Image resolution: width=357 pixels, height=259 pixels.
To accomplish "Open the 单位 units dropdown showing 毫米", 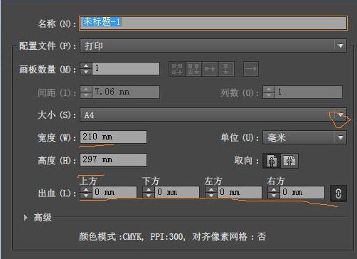I will 304,137.
